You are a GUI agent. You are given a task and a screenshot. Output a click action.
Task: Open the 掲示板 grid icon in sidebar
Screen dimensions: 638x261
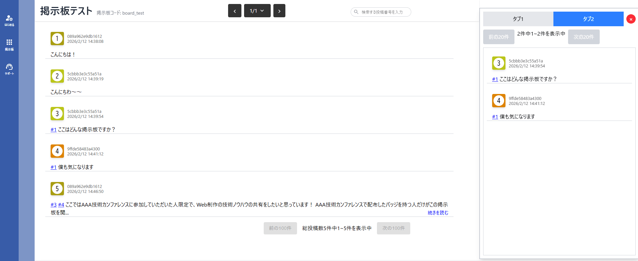point(9,45)
